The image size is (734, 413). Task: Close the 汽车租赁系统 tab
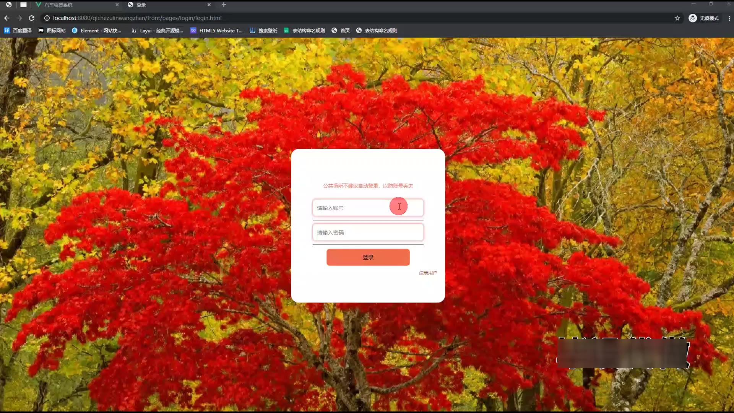coord(117,5)
